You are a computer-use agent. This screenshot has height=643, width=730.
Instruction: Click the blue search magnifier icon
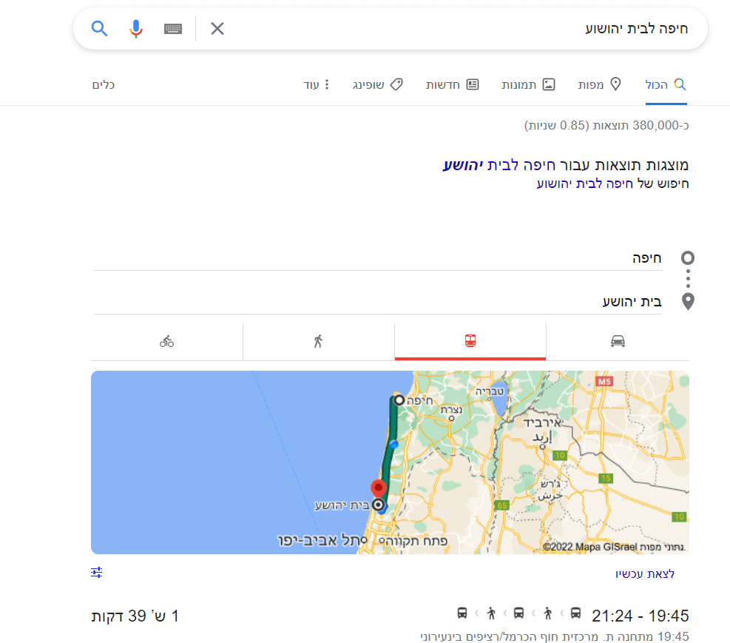[99, 28]
